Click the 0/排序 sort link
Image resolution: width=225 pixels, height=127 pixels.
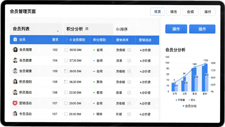pos(122,29)
